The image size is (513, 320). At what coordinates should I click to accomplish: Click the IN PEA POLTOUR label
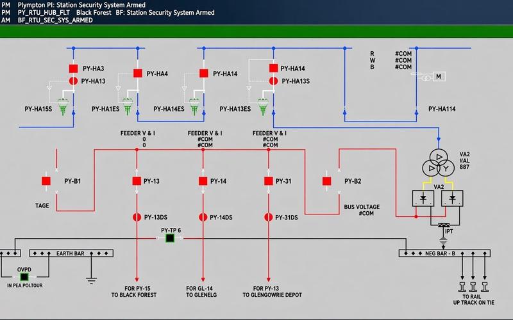pos(25,285)
